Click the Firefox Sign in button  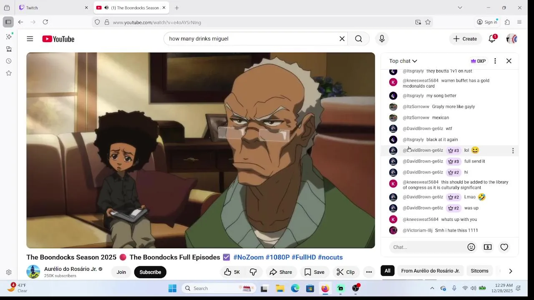487,22
